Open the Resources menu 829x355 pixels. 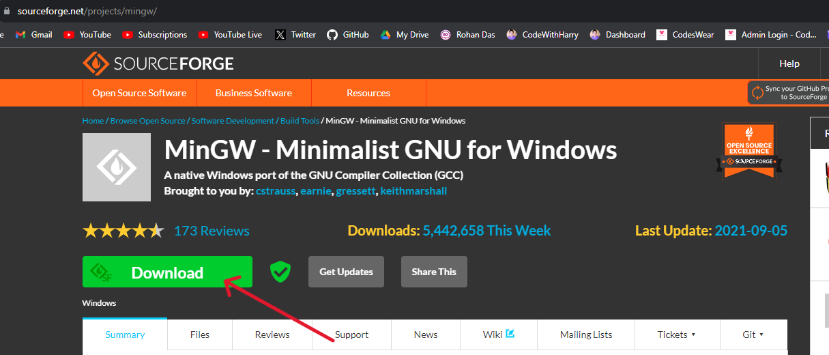368,93
